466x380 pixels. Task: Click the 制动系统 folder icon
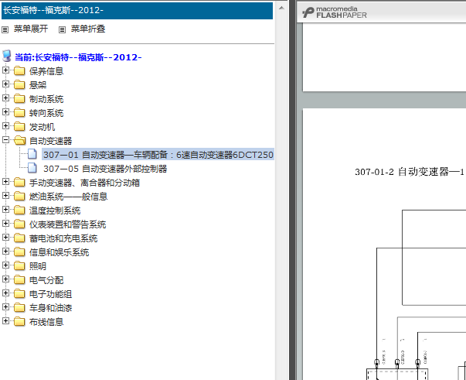coord(19,99)
